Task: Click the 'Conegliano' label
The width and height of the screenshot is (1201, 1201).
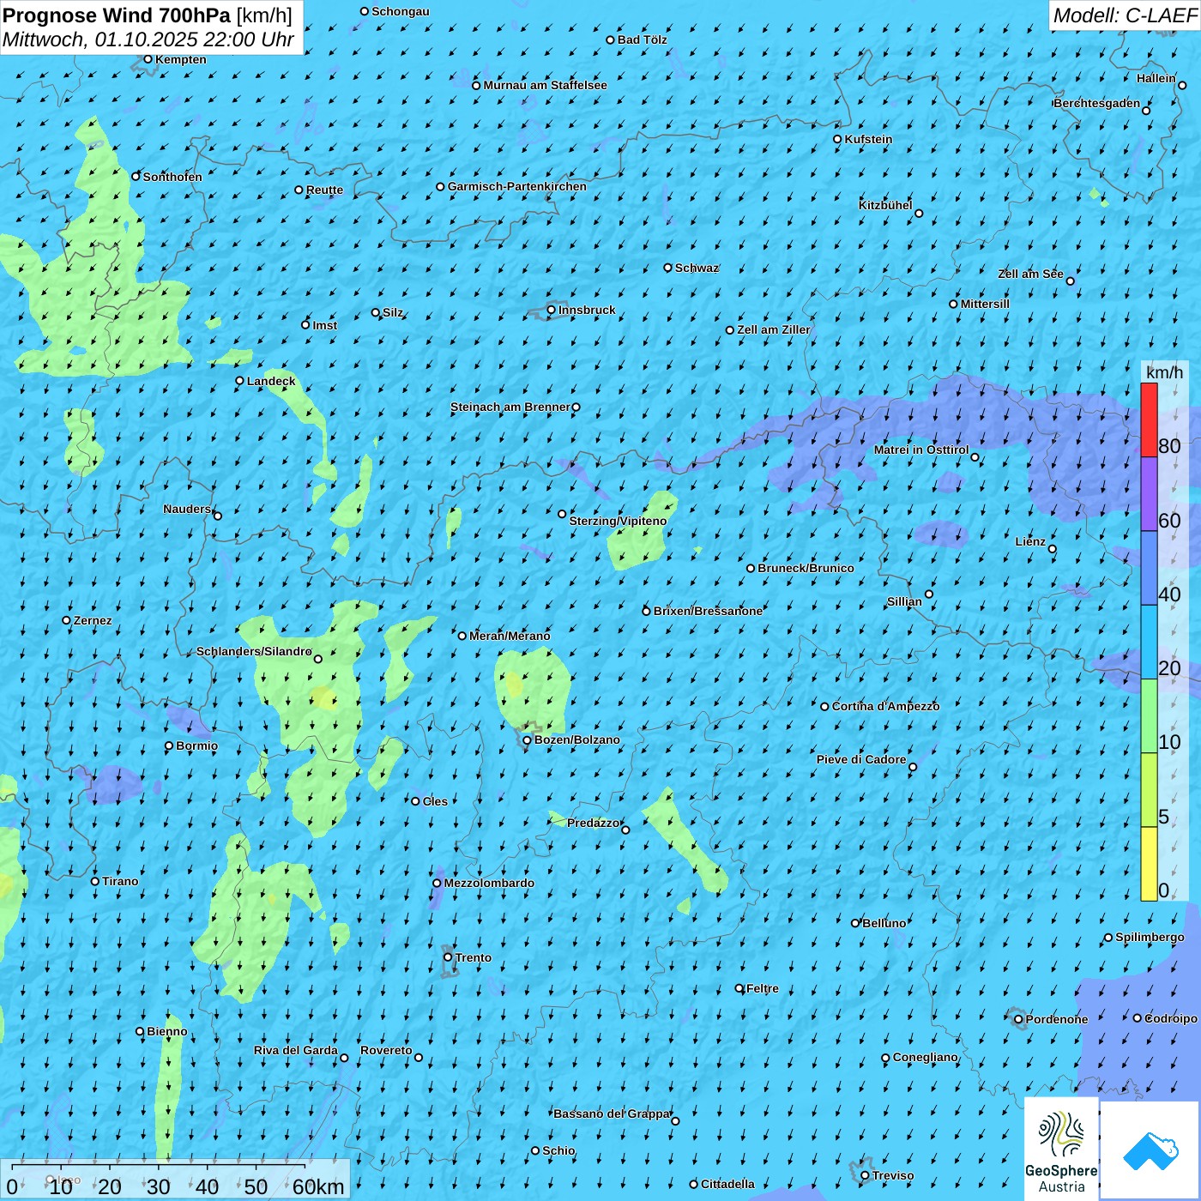Action: pyautogui.click(x=925, y=1057)
